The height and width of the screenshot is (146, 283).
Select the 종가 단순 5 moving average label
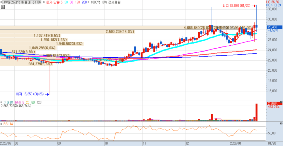pos(54,2)
